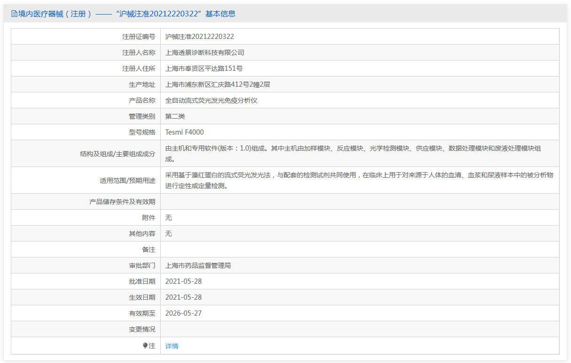Select registration number value 沪械注准20212220322
Screen dimensions: 571x363
[x=199, y=37]
